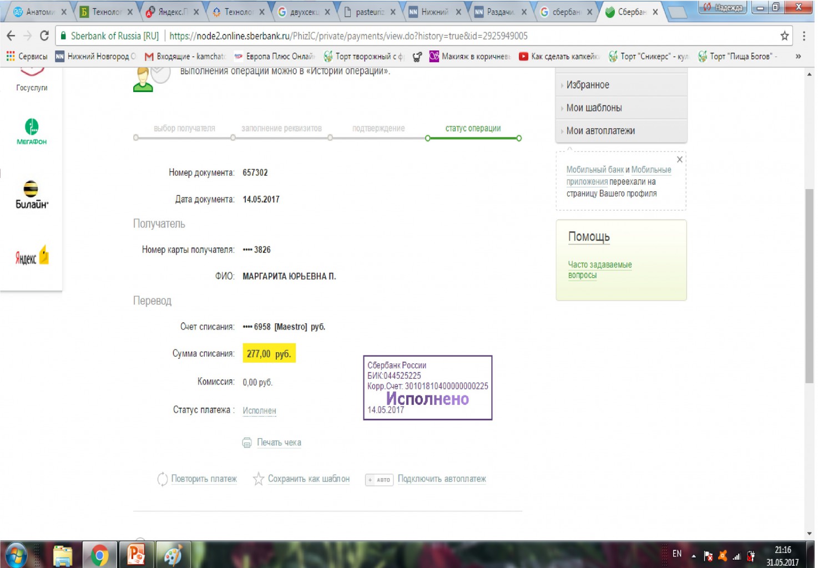Viewport: 818px width, 568px height.
Task: Open the Сервисы apps bookmark
Action: tap(27, 56)
